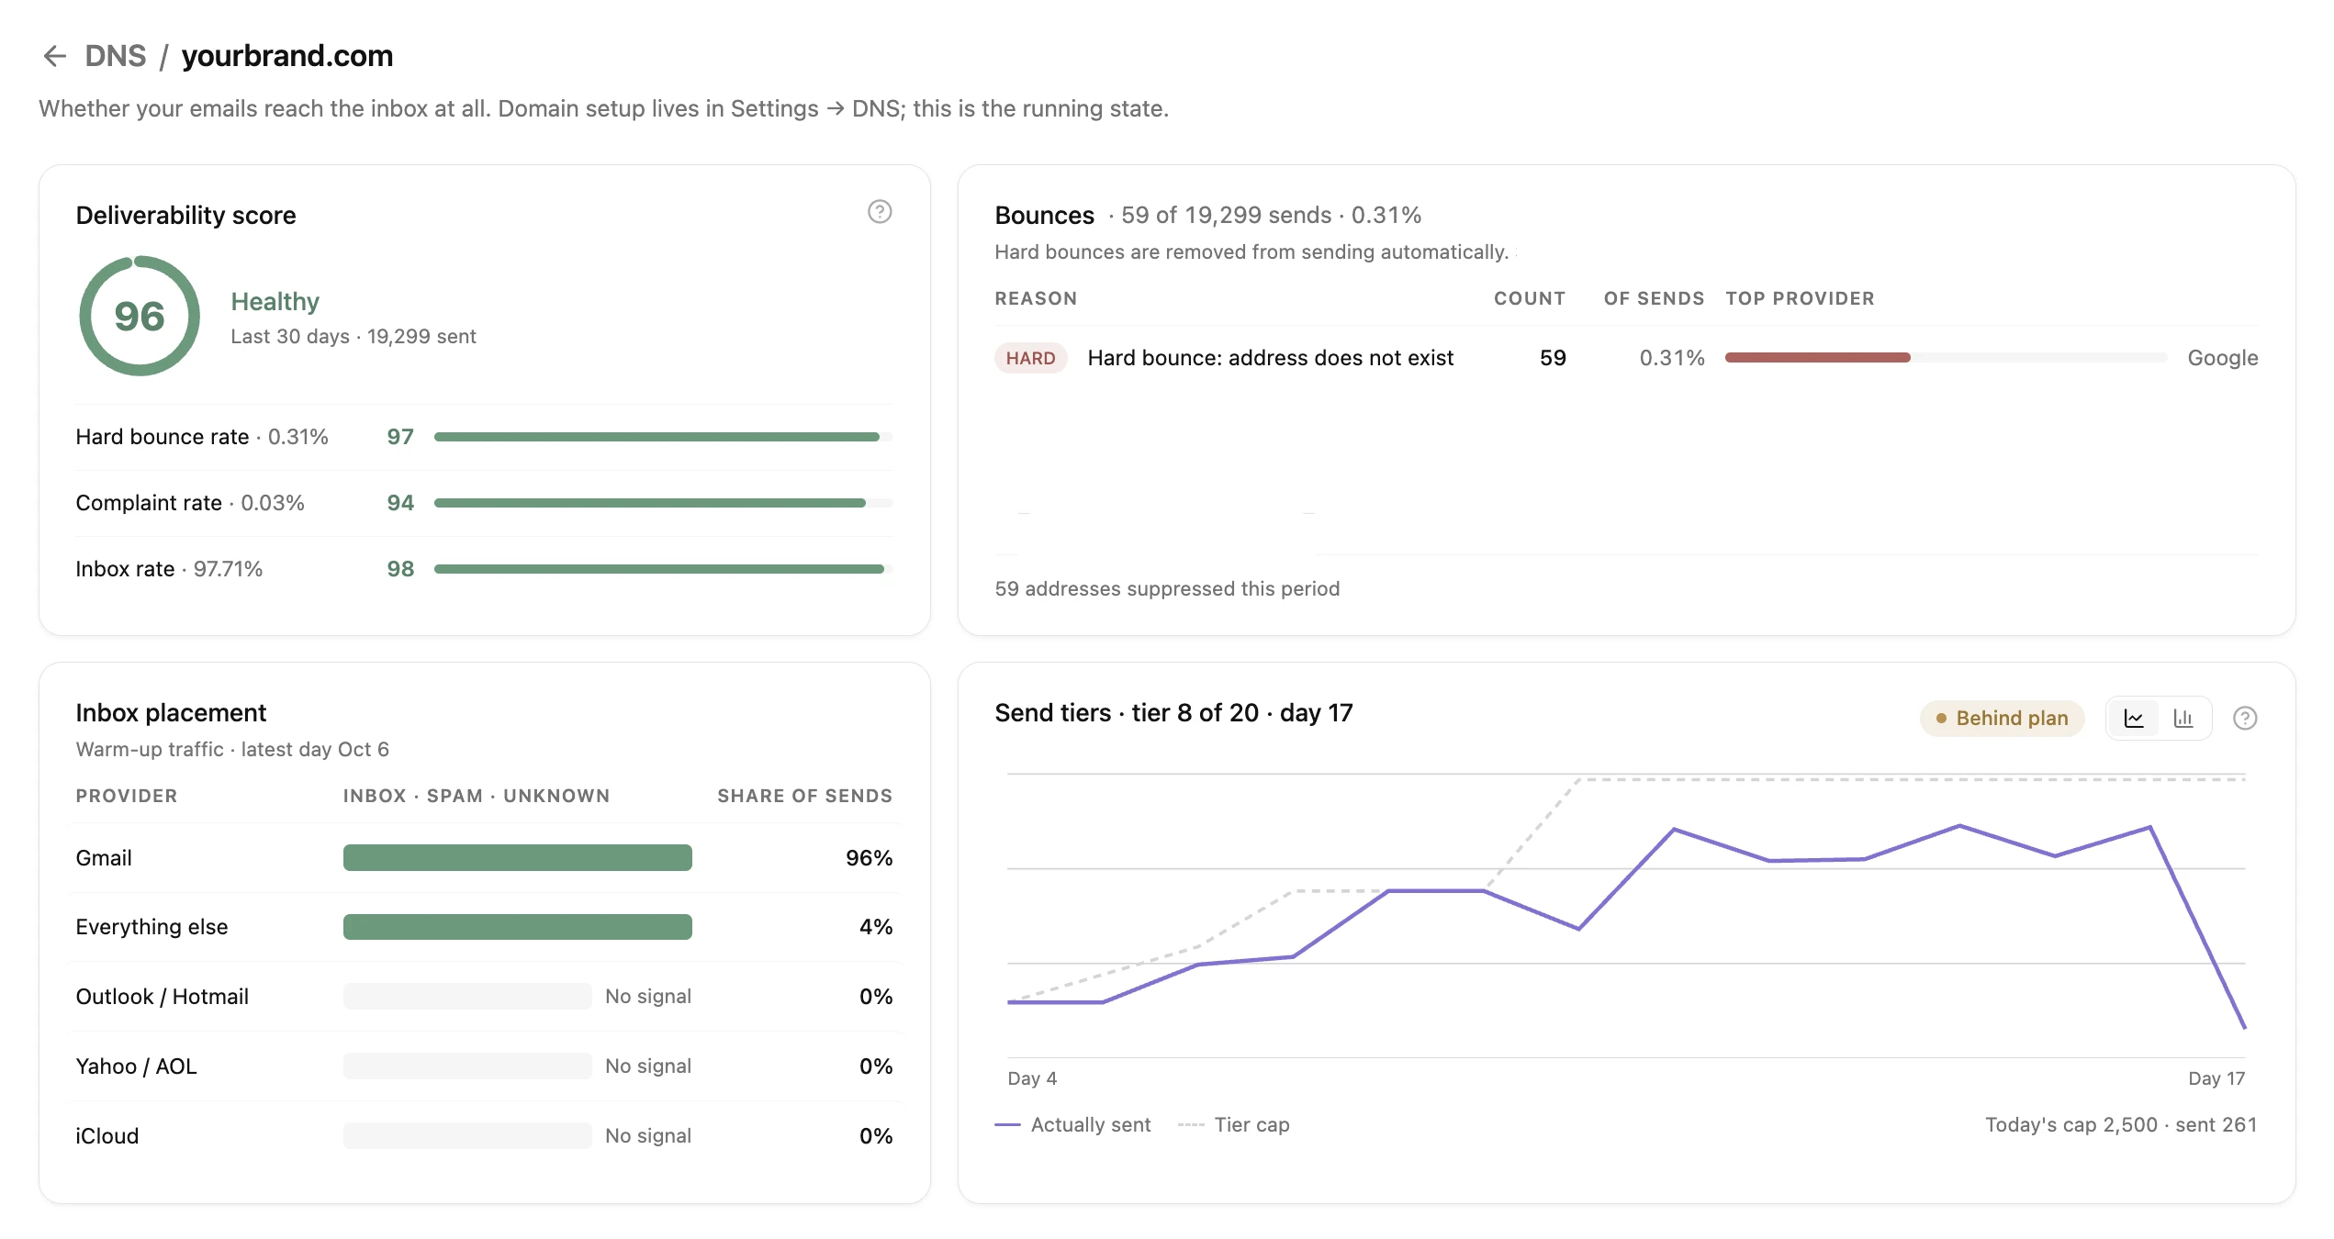Click the Complaint rate progress bar
2334x1239 pixels.
(x=663, y=503)
